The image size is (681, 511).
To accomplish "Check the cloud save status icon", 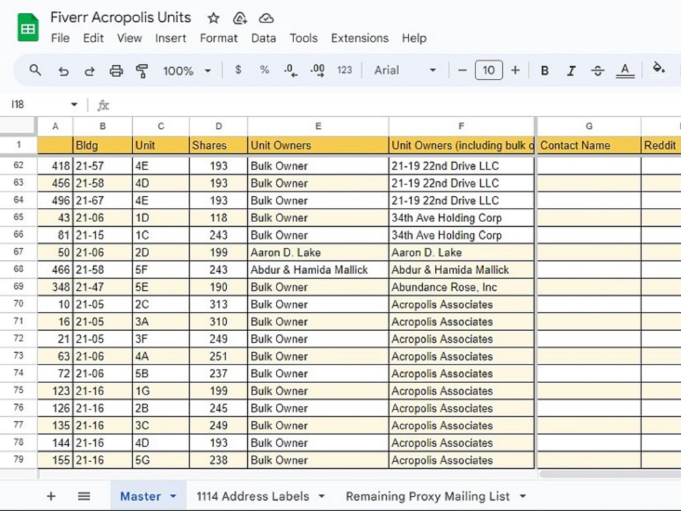I will (266, 18).
